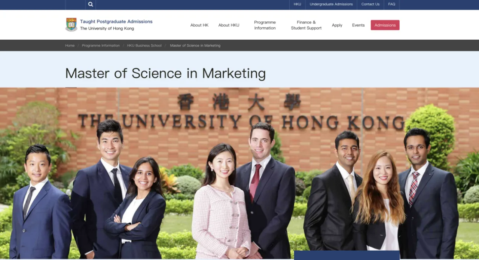Open Finance & Student Support menu
Image resolution: width=479 pixels, height=260 pixels.
[306, 25]
